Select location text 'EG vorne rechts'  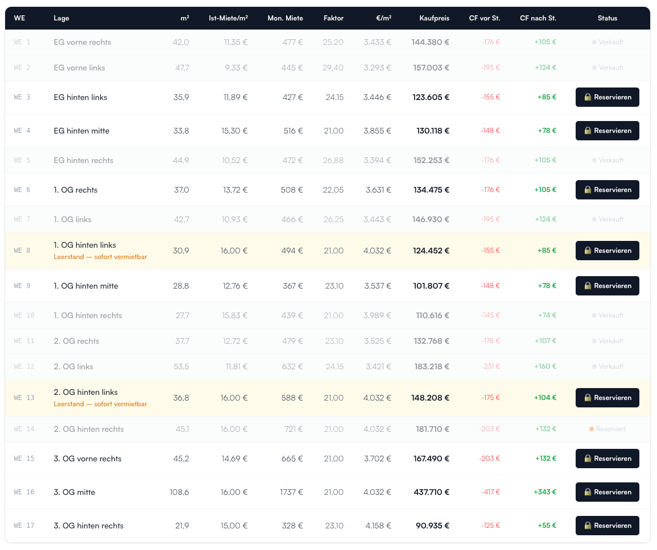pyautogui.click(x=82, y=42)
